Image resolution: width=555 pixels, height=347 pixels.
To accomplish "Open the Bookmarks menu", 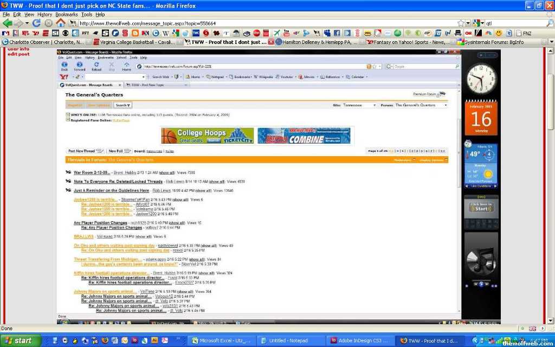I will (x=66, y=15).
